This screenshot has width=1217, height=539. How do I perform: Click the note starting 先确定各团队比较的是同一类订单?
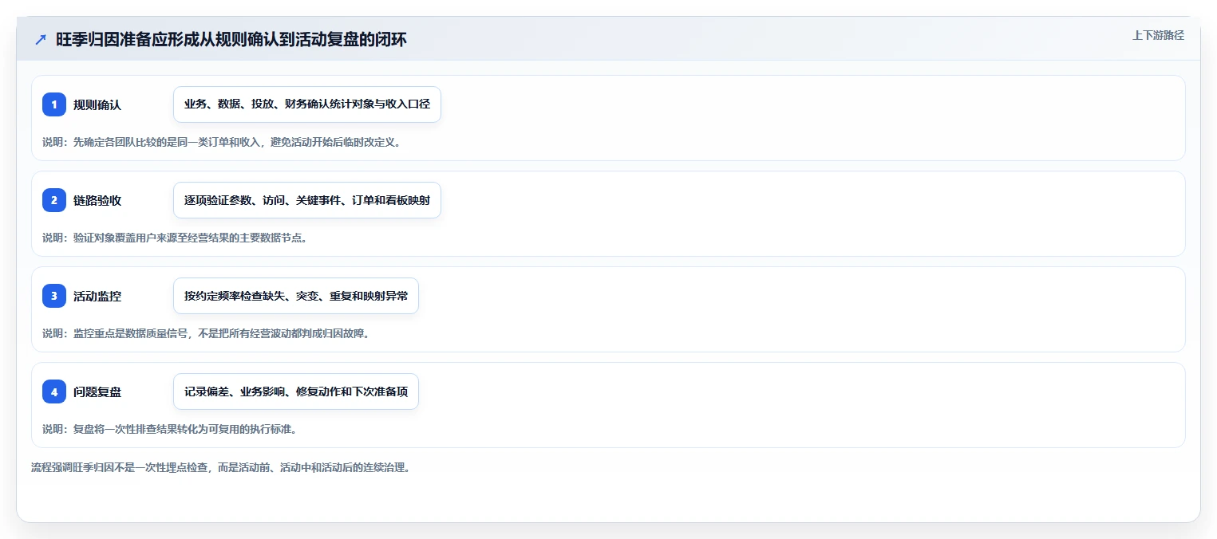click(222, 142)
